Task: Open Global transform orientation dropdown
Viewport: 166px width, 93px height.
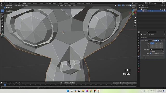Action: tap(61, 5)
